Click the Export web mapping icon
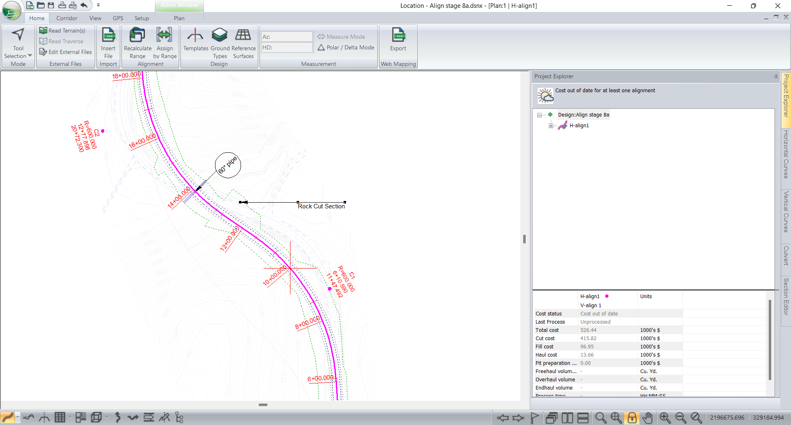Viewport: 791px width, 425px height. (398, 35)
